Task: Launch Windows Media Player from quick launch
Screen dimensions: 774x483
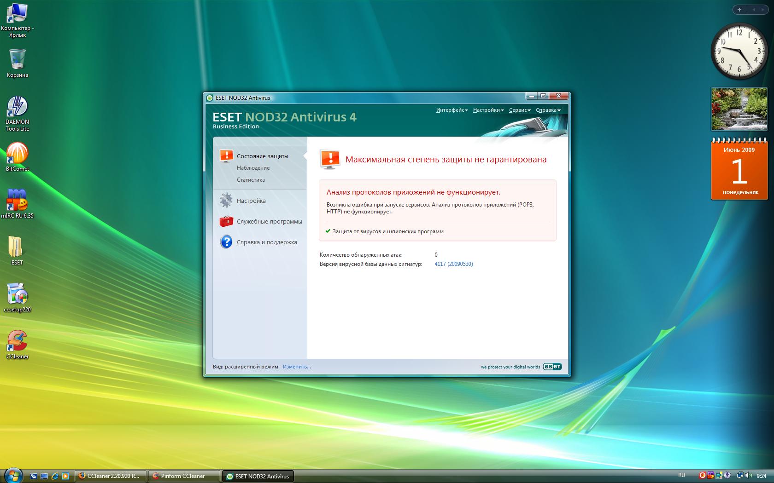Action: [x=65, y=476]
